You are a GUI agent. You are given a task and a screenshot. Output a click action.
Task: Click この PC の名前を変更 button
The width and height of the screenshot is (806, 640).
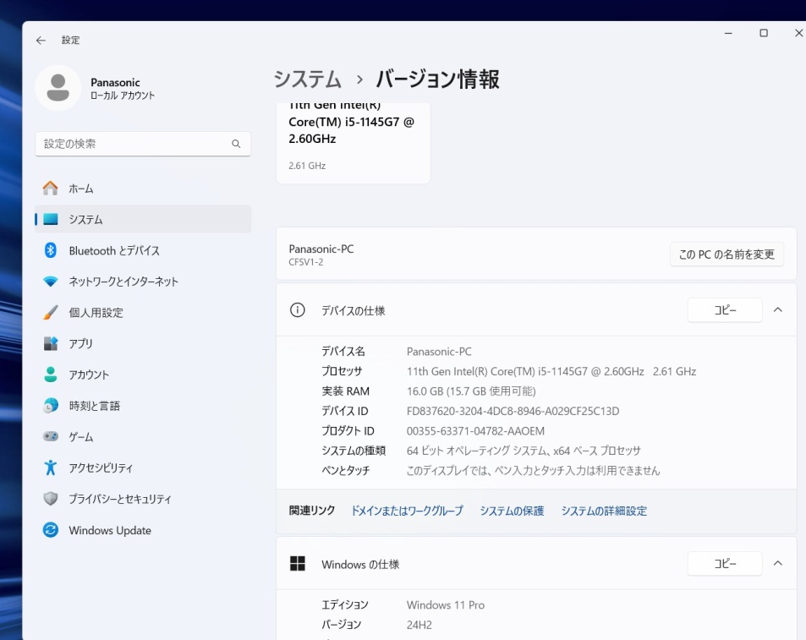tap(726, 254)
